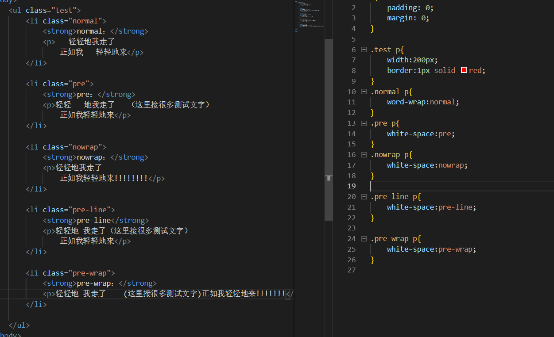Click the white-space:nowrap declaration
This screenshot has width=554, height=337.
tap(427, 165)
